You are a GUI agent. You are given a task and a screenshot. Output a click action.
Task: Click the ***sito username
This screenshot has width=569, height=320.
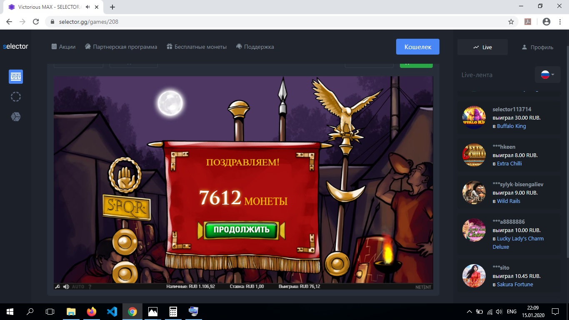click(501, 267)
